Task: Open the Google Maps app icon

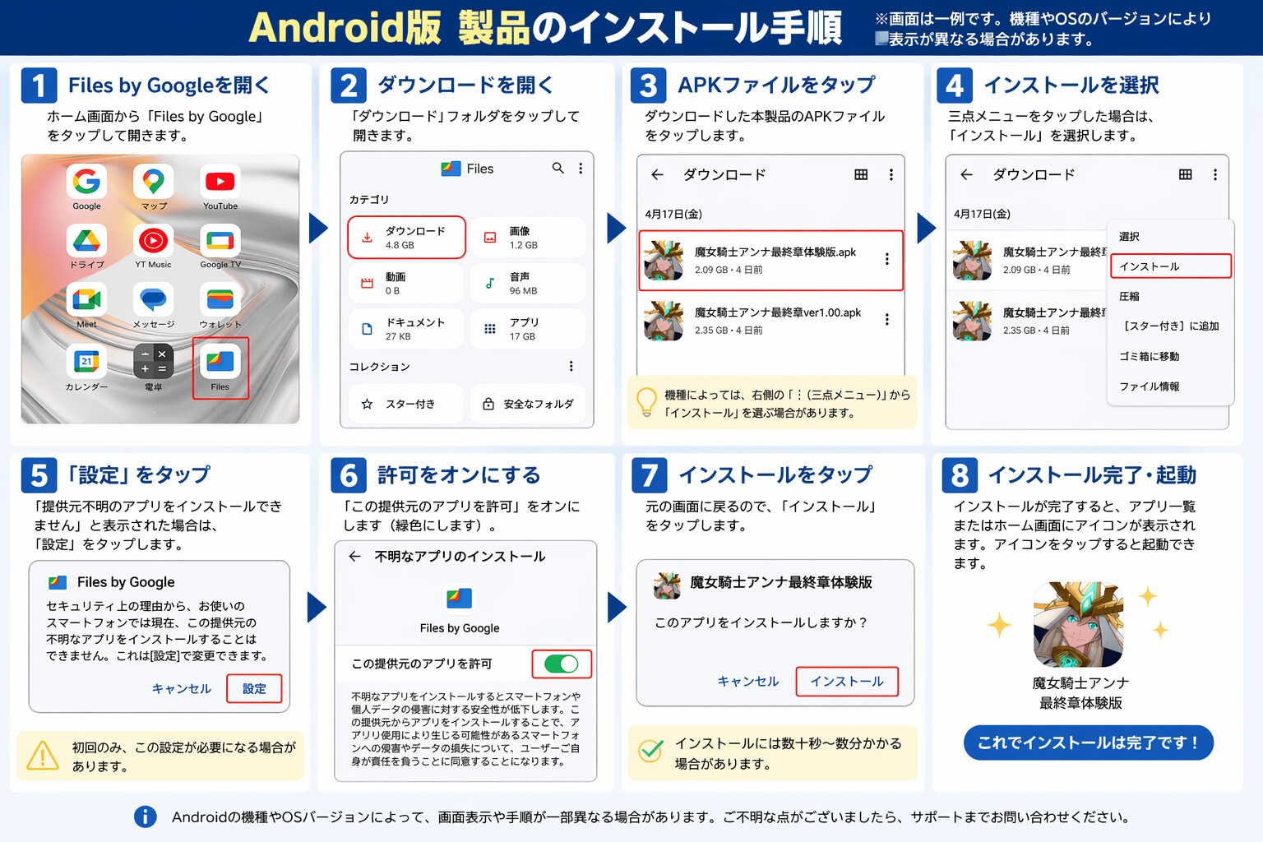Action: coord(154,181)
